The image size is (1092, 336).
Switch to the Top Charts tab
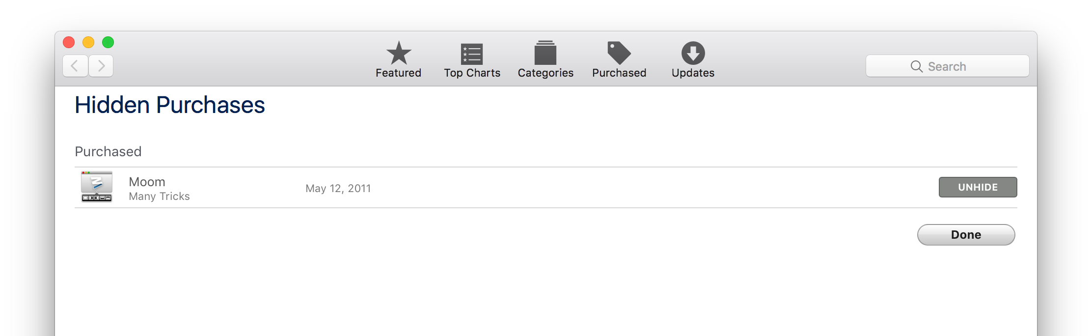click(x=472, y=59)
